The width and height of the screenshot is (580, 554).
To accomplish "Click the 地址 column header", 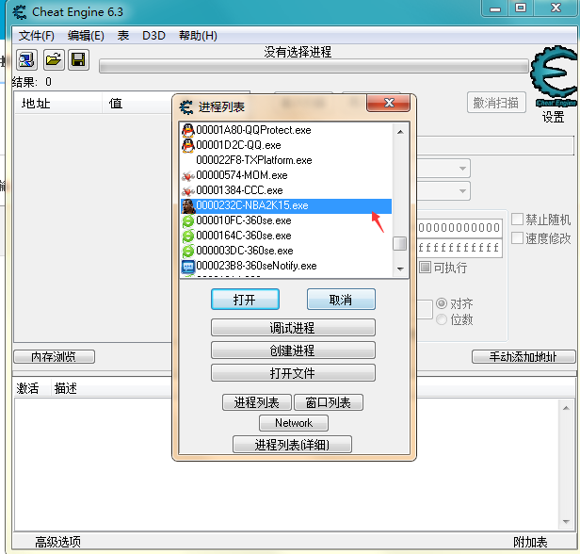I will pos(57,104).
